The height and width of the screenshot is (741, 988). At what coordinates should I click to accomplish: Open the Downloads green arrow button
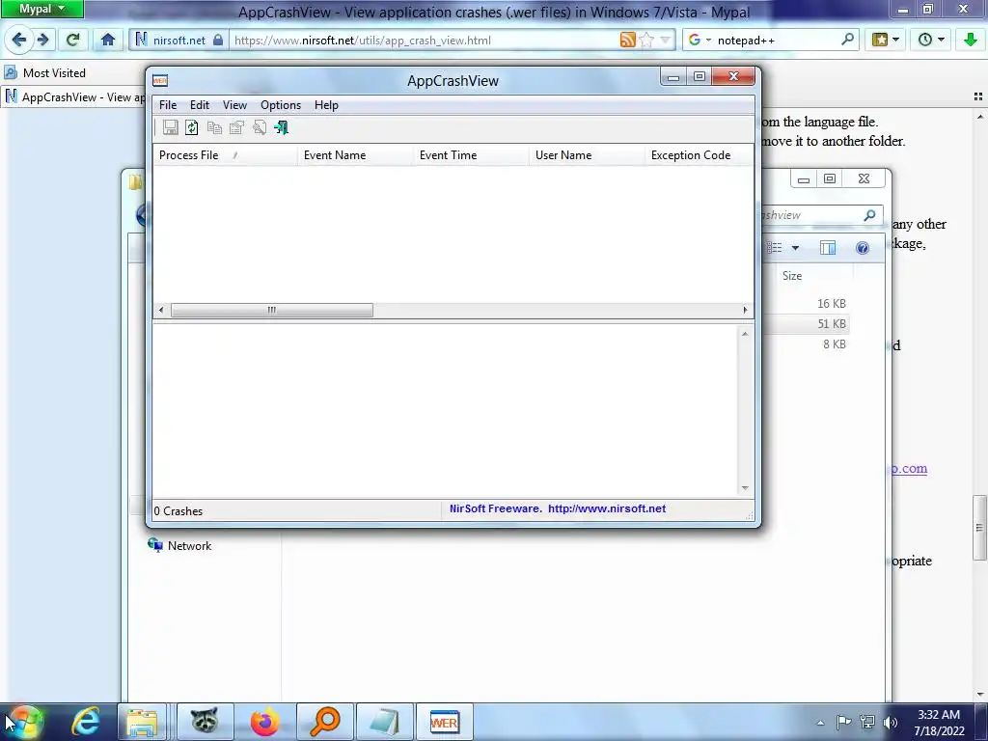point(971,40)
